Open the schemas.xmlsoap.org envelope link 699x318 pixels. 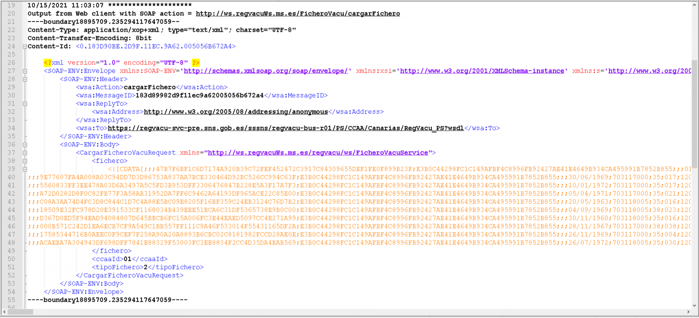coord(266,71)
